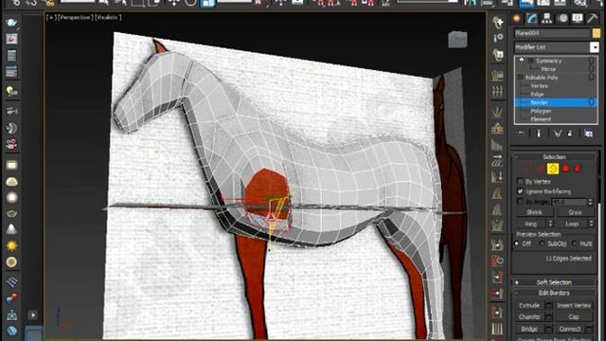Image resolution: width=606 pixels, height=341 pixels.
Task: Enable the By Angle checkbox
Action: click(x=520, y=202)
